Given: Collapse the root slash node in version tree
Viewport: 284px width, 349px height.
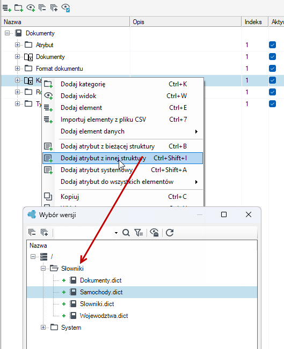Looking at the screenshot, I should tap(33, 257).
